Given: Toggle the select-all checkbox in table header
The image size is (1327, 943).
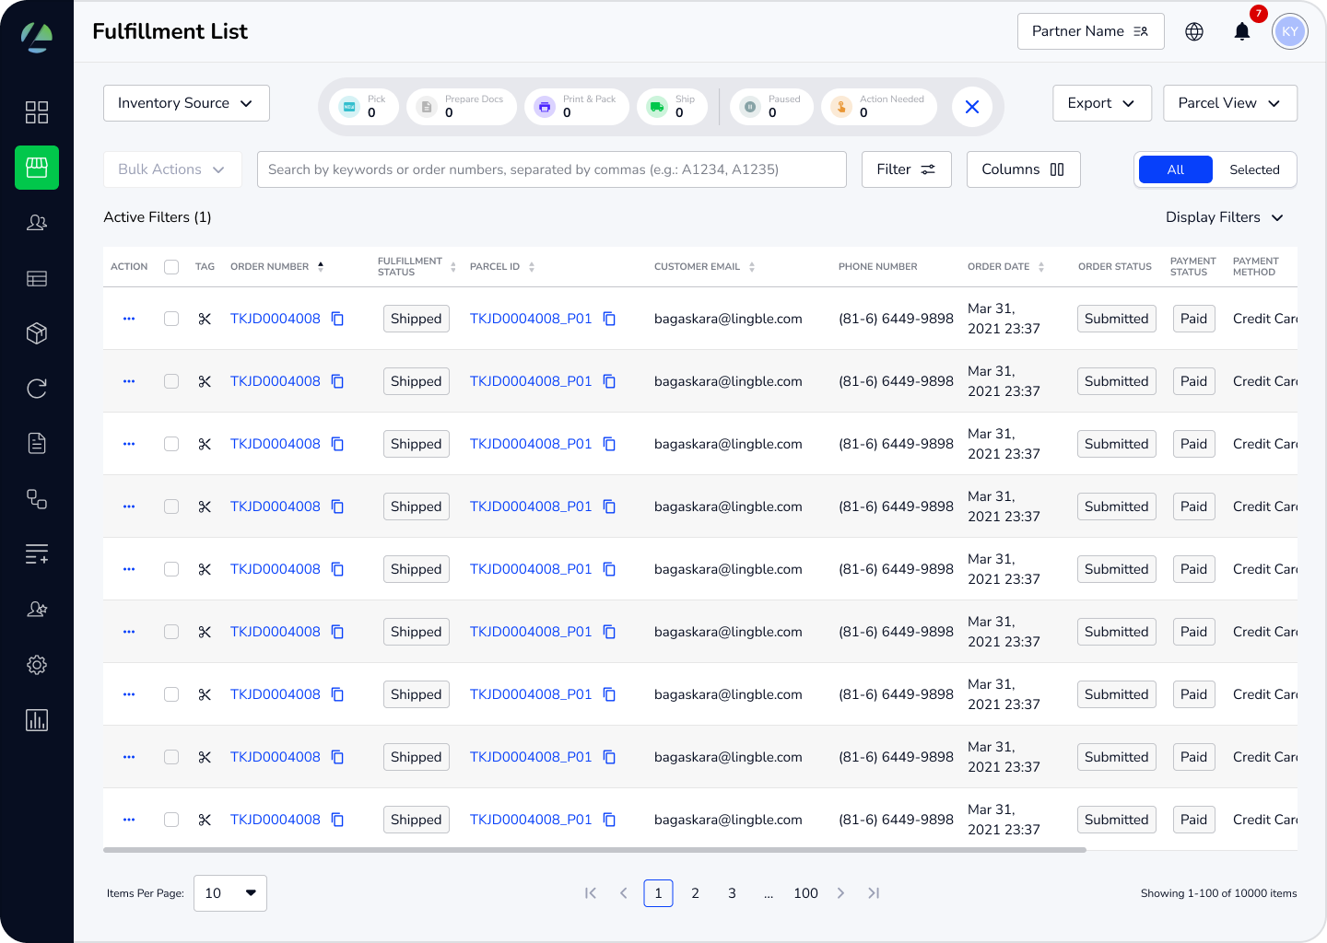Looking at the screenshot, I should click(x=171, y=267).
